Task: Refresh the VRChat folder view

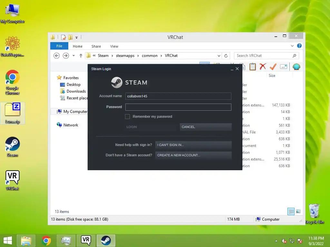Action: point(226,56)
